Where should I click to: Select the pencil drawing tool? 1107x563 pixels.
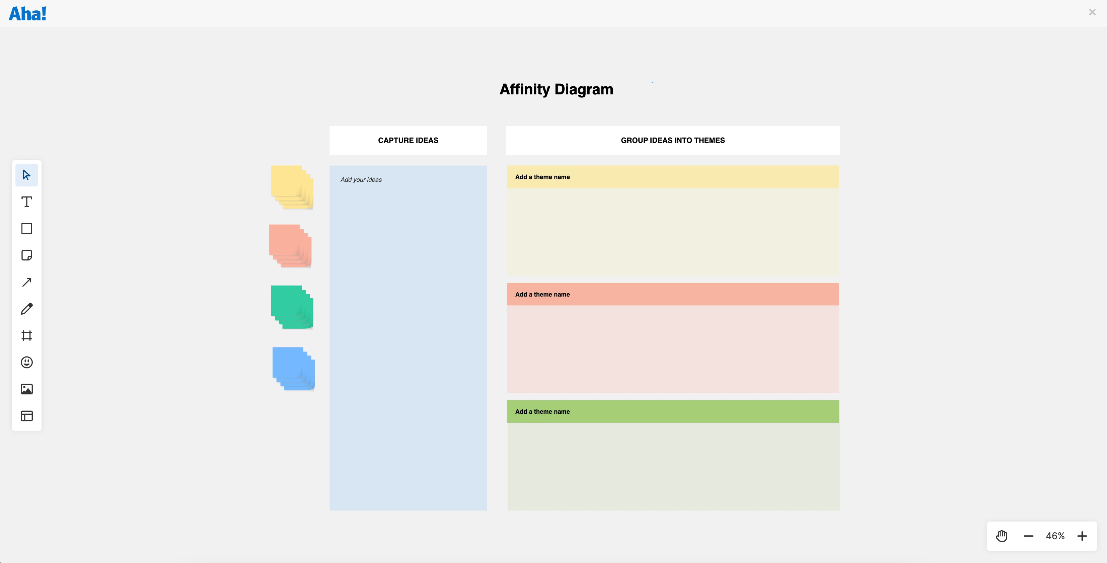[27, 309]
